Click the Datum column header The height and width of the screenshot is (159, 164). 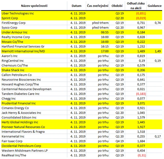77,6
